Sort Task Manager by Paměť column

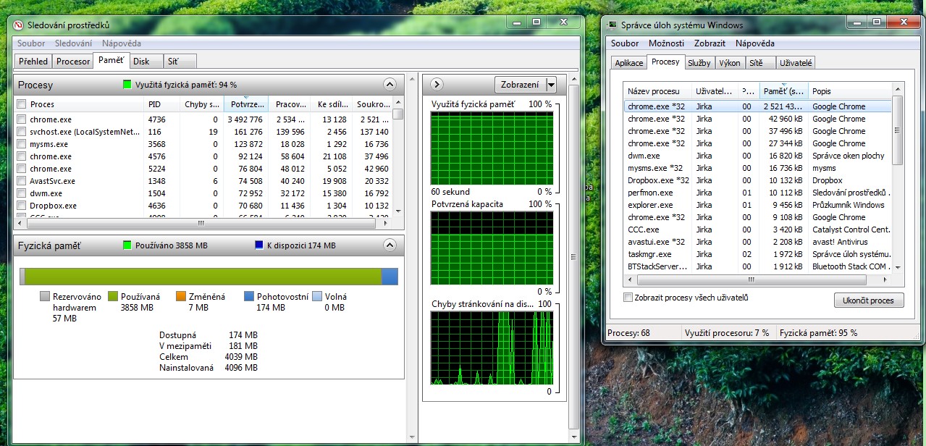783,91
